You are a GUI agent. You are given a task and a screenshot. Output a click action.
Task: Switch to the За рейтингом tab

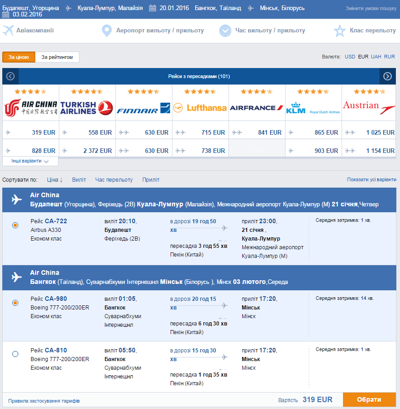point(57,57)
